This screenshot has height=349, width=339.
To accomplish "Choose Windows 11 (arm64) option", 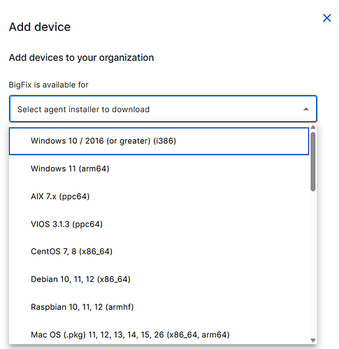I will pos(159,169).
